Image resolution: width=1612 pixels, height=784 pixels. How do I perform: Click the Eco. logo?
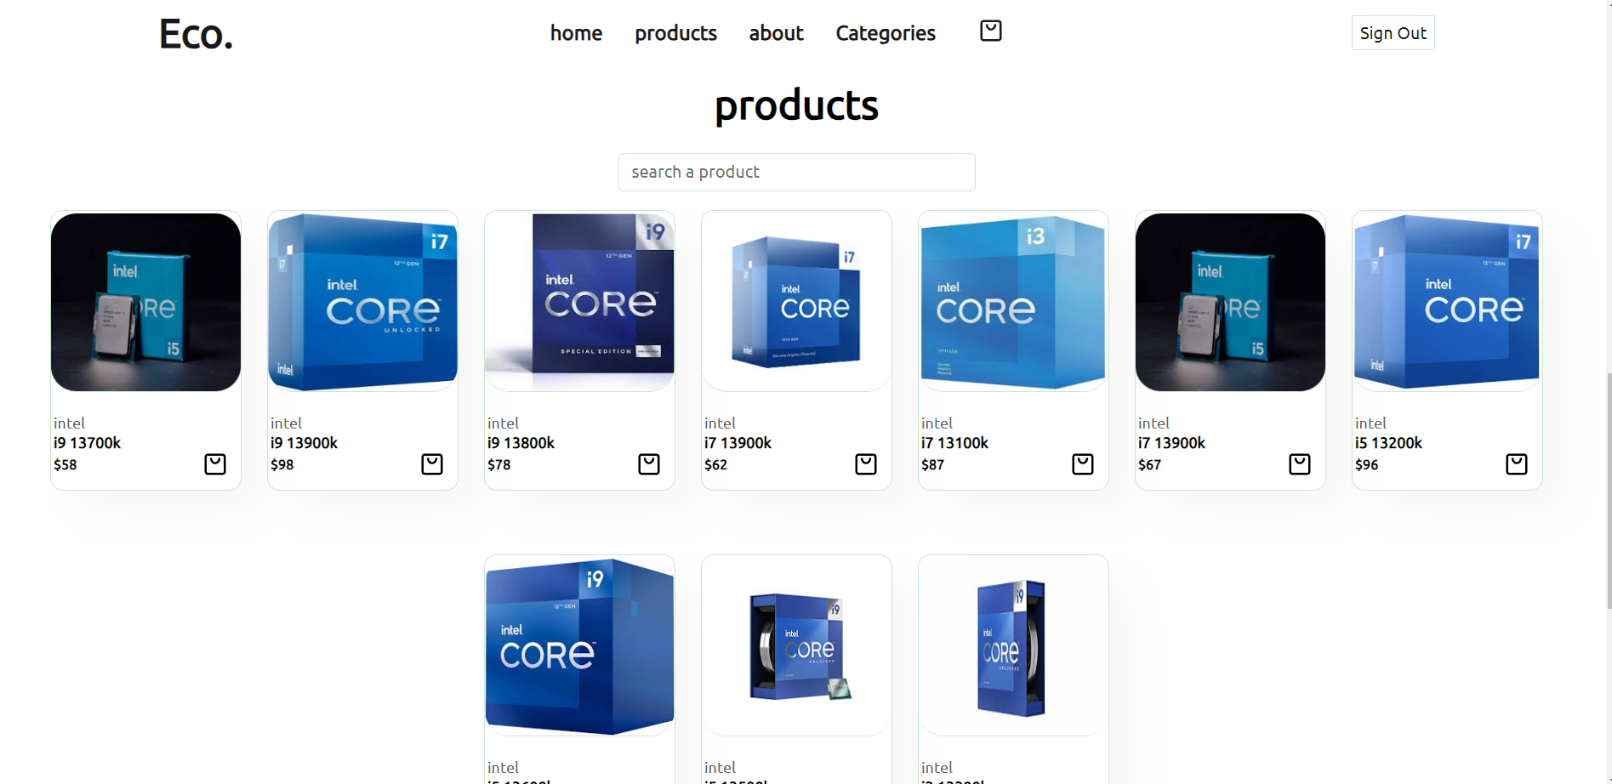pos(196,34)
